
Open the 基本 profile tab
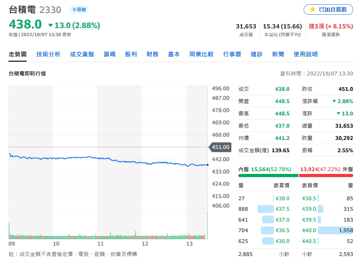pos(174,54)
